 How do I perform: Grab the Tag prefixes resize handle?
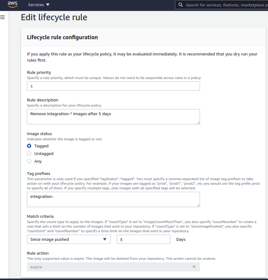click(198, 206)
